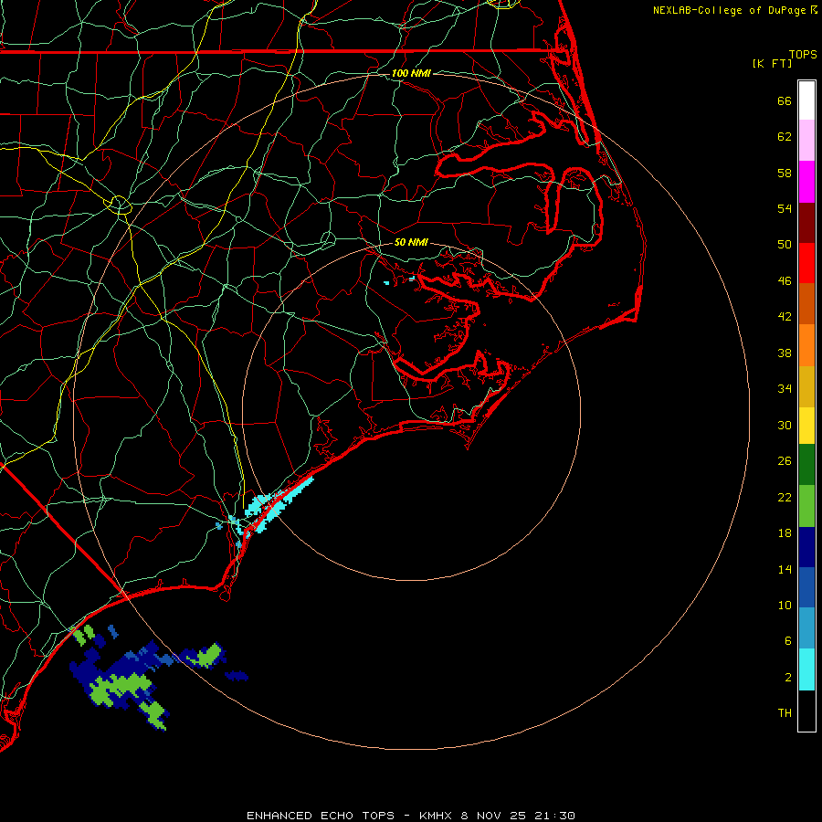Click the cyan 10 kft legend swatch
This screenshot has height=822, width=822.
click(x=806, y=669)
